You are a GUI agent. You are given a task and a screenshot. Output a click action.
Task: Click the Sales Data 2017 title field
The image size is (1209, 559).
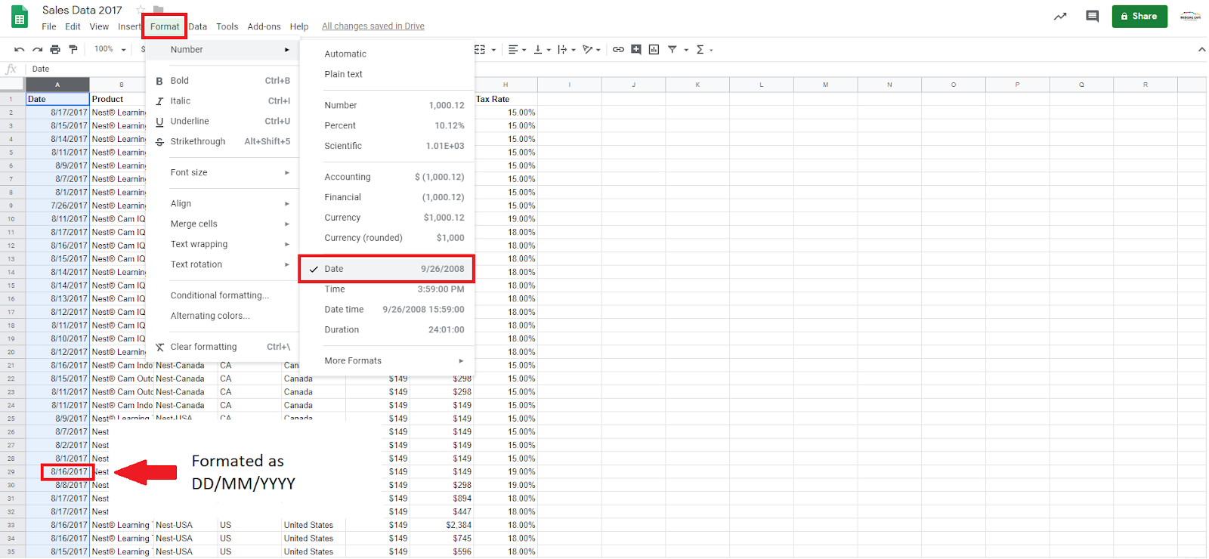point(82,10)
